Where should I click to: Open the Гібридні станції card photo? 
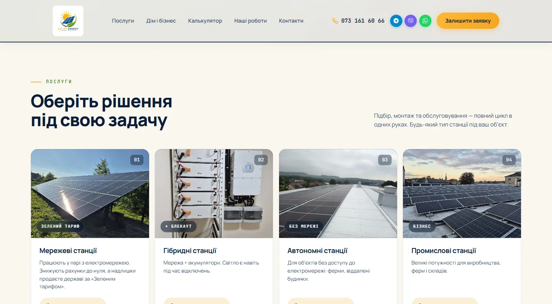(214, 194)
